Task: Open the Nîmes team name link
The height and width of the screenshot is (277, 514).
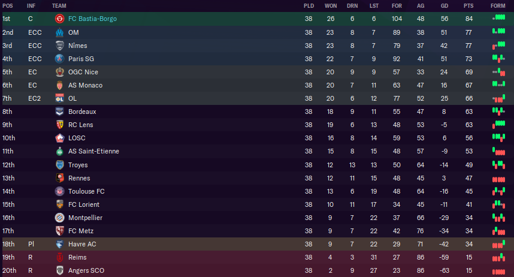Action: click(x=78, y=46)
